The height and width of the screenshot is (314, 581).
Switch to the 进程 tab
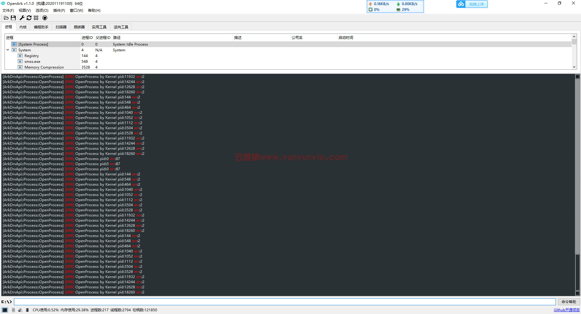point(8,27)
